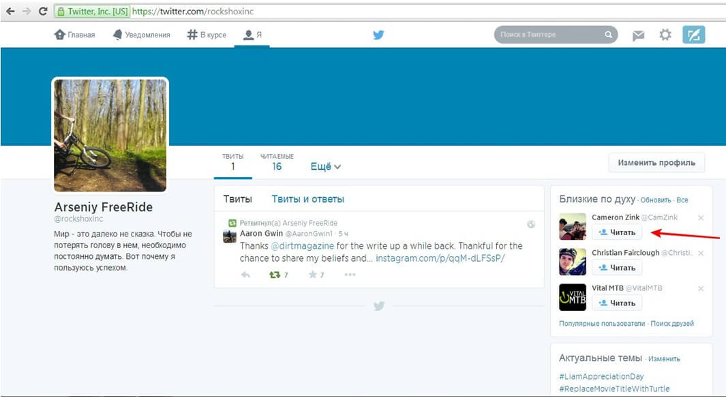Open Aaron Gwin author name link
The width and height of the screenshot is (726, 398).
pyautogui.click(x=261, y=234)
